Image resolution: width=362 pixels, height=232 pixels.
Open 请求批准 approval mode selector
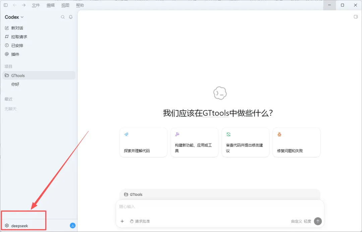click(140, 221)
